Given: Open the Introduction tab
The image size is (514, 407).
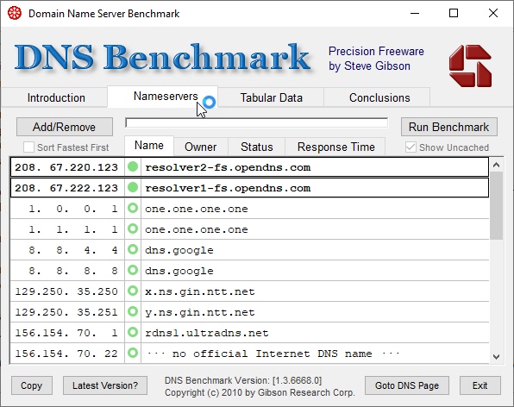Looking at the screenshot, I should pos(56,97).
